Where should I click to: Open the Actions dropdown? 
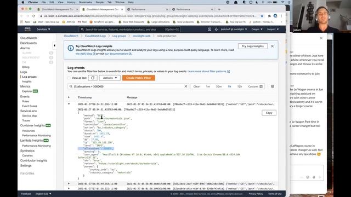pyautogui.click(x=110, y=78)
